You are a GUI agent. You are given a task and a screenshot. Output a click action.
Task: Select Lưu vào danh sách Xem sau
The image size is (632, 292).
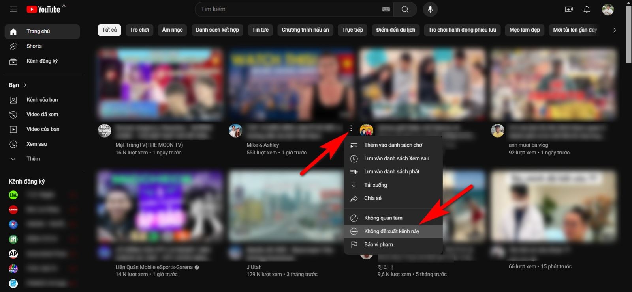(x=393, y=158)
